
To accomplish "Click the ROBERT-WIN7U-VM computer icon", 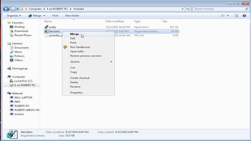I will 11,110.
